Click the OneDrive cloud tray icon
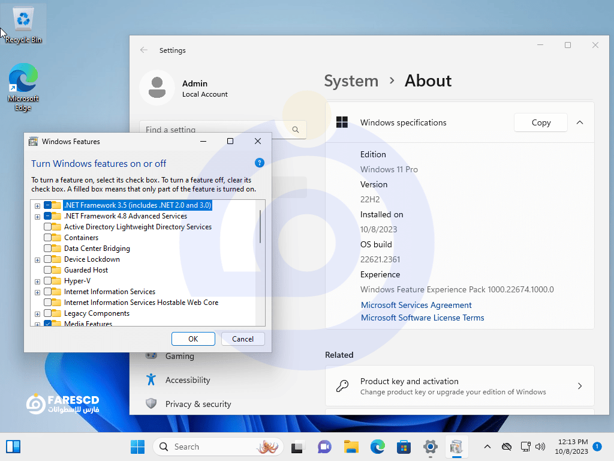Viewport: 614px width, 461px height. coord(507,447)
